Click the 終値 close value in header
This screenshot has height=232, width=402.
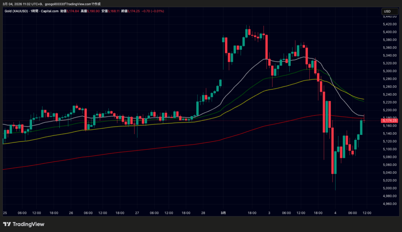coord(134,11)
